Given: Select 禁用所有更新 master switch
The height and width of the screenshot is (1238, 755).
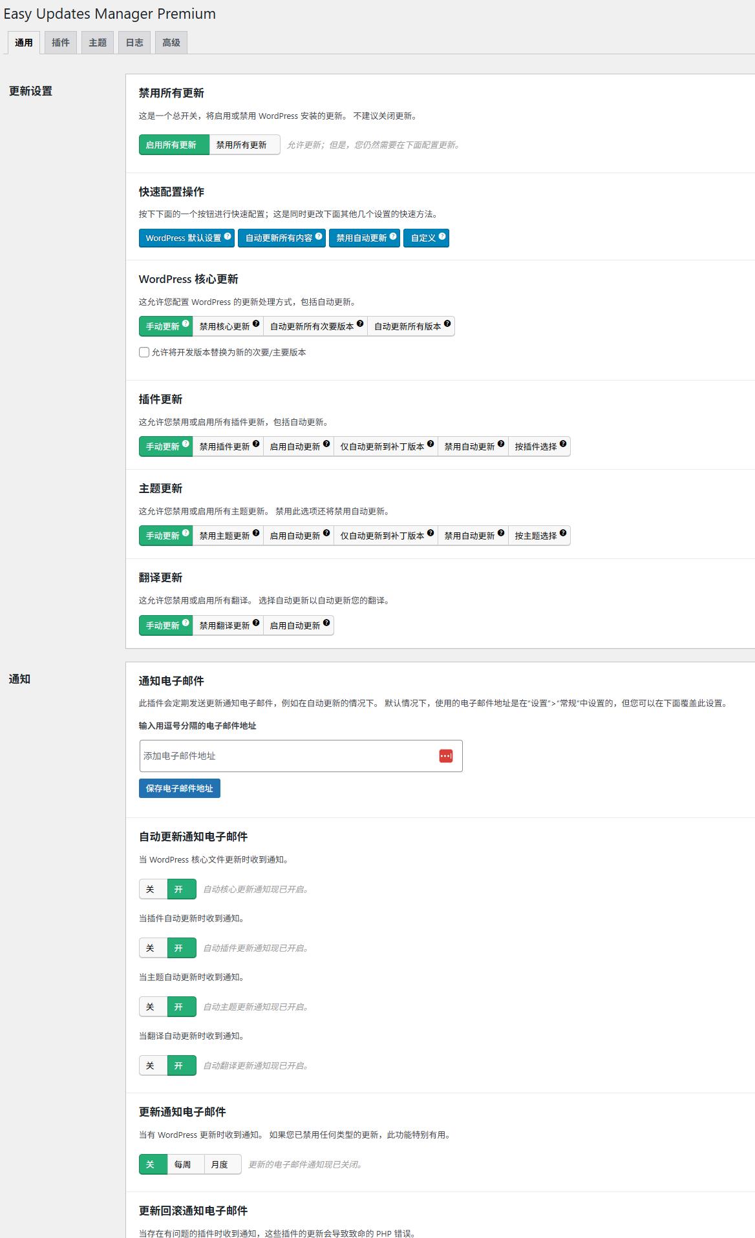Looking at the screenshot, I should (244, 145).
